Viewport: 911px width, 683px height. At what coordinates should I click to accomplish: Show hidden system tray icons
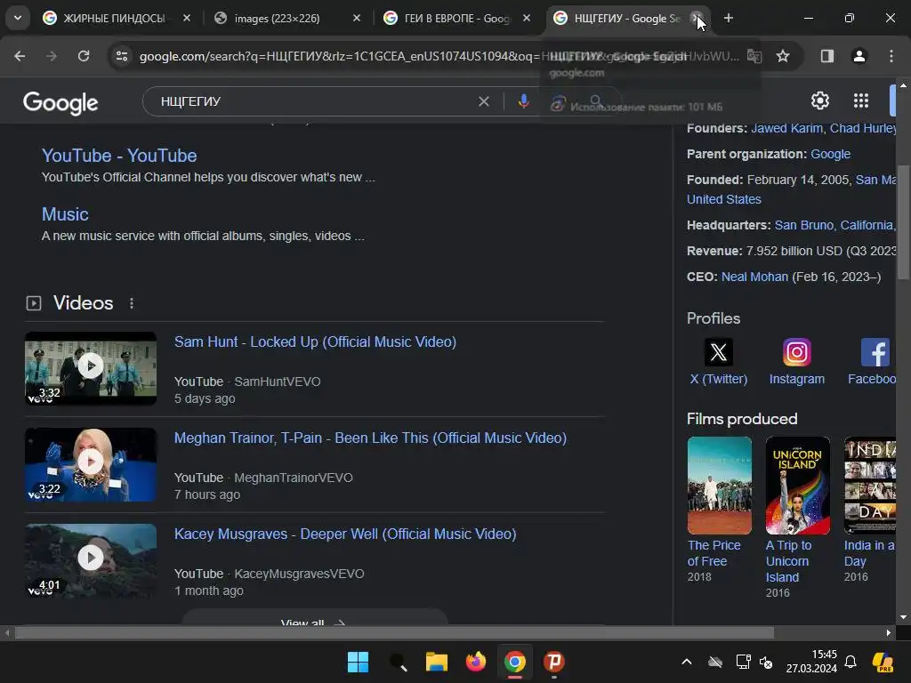(686, 662)
